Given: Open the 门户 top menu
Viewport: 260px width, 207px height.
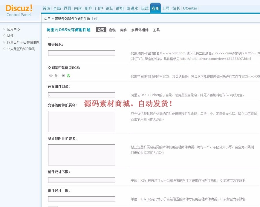Looking at the screenshot, I should tap(99, 8).
